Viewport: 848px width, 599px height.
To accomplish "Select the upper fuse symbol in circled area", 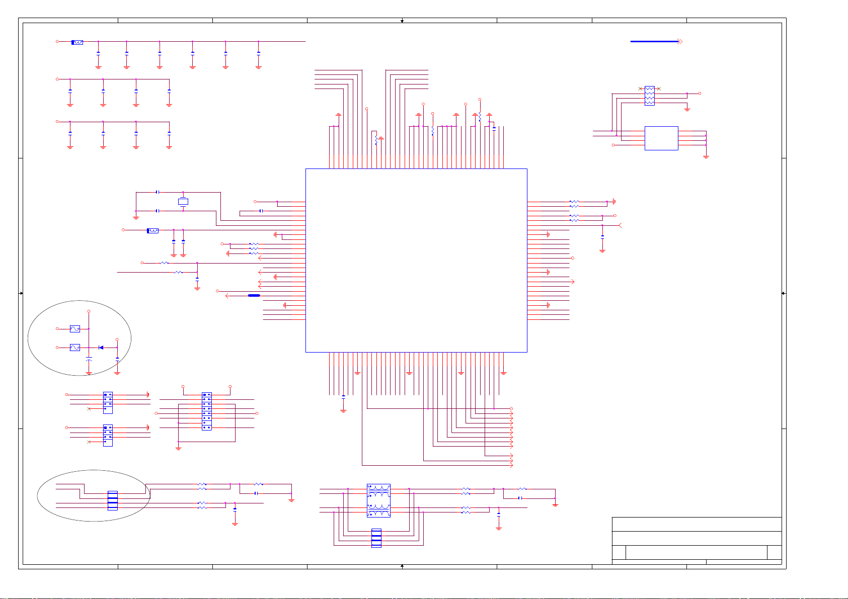I will (x=74, y=329).
